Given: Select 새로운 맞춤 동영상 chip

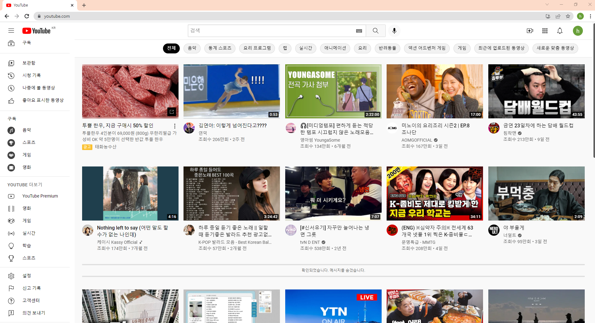Looking at the screenshot, I should coord(555,48).
